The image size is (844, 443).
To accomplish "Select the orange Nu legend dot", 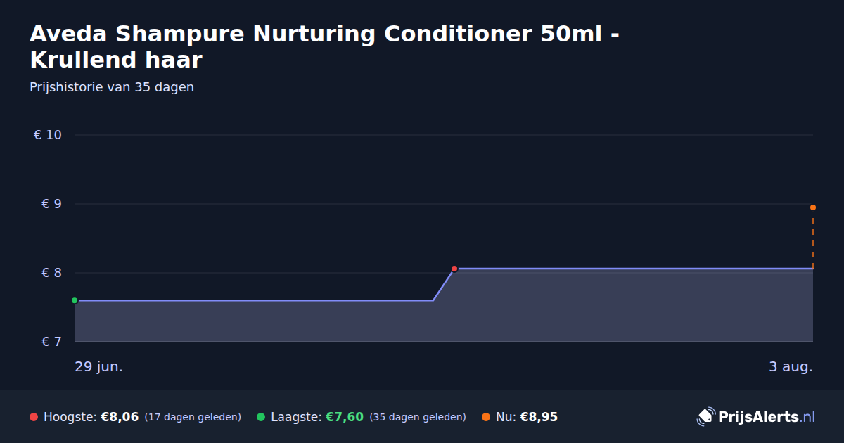I will pyautogui.click(x=486, y=417).
